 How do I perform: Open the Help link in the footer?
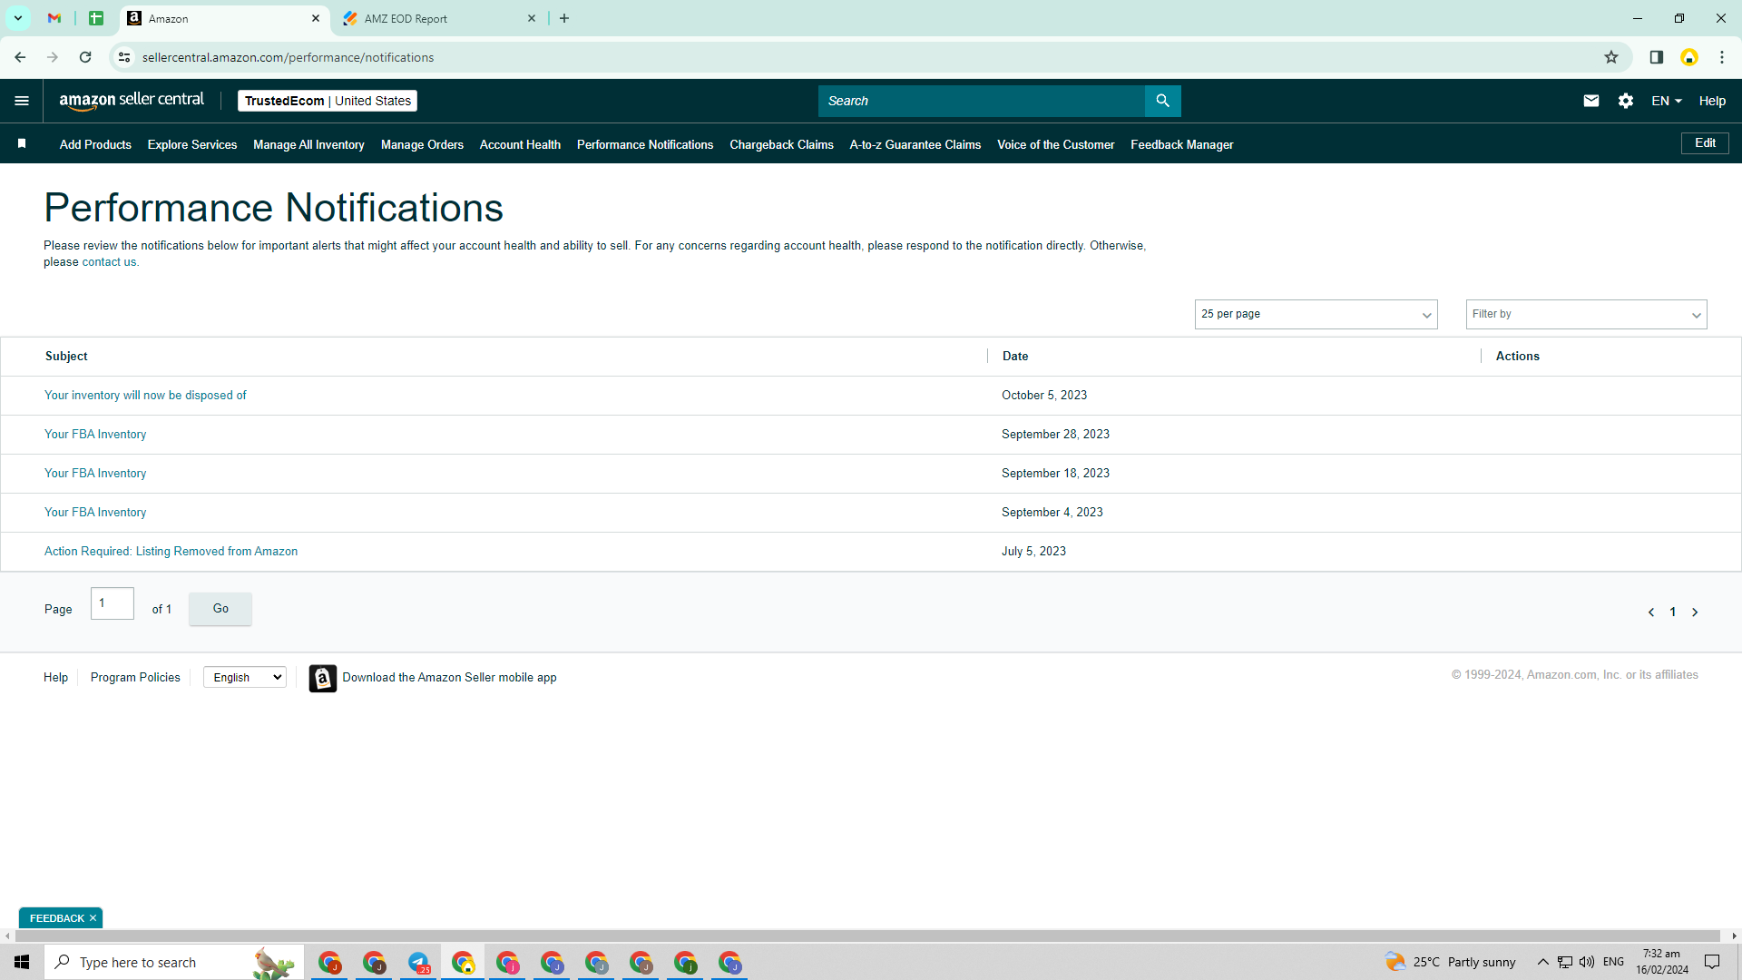click(x=55, y=678)
